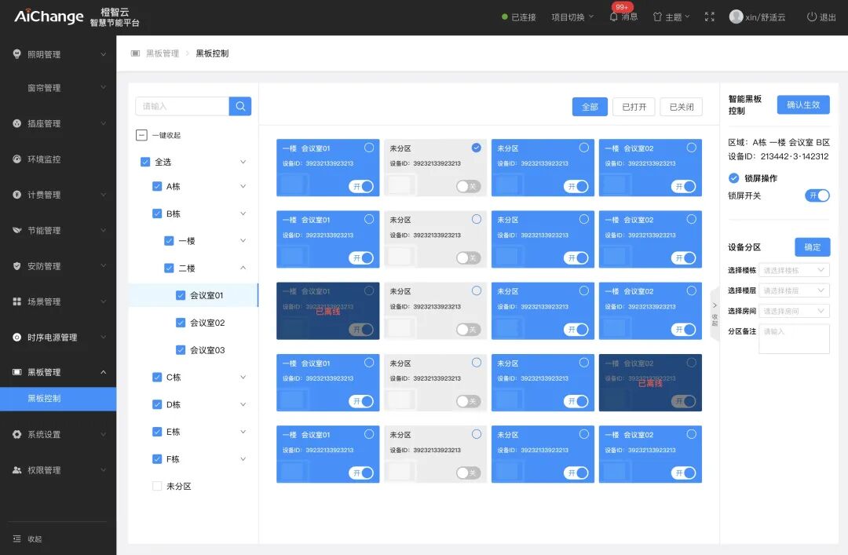Collapse the right panel via 收起 handle
Image resolution: width=848 pixels, height=555 pixels.
(x=715, y=314)
